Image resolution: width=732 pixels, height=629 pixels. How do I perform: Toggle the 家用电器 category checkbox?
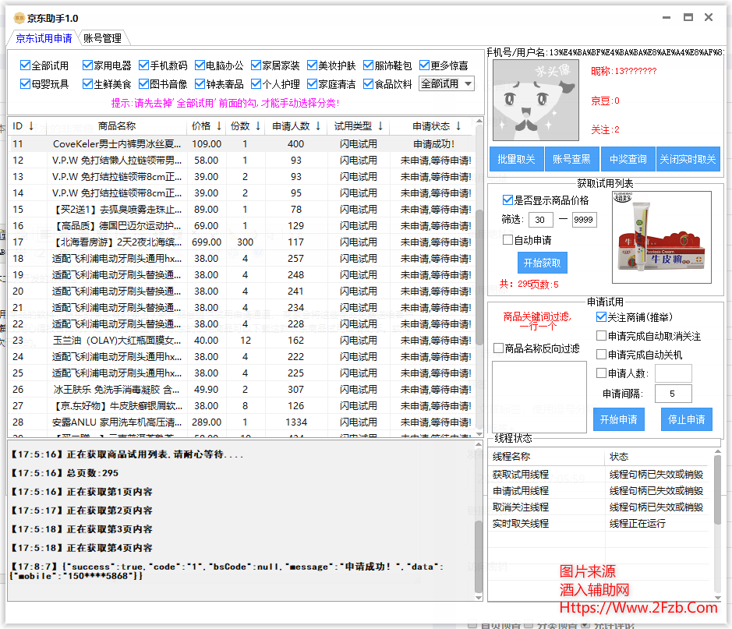pos(87,65)
